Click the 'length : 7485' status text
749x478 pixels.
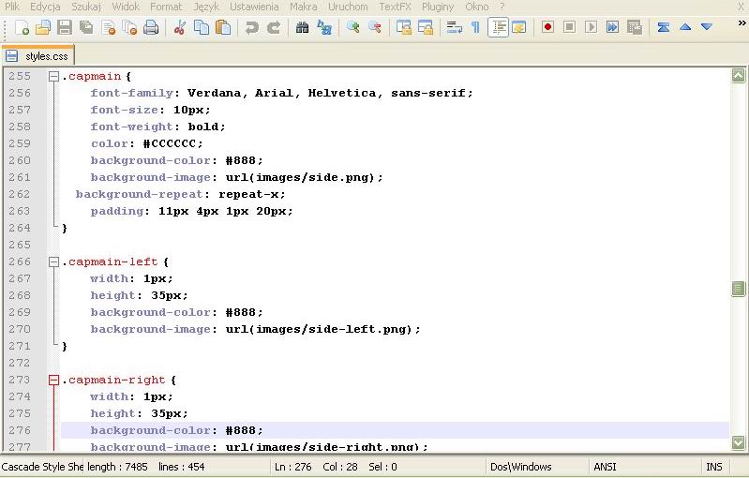point(117,467)
